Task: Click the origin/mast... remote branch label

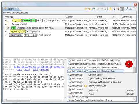Action: point(16,35)
